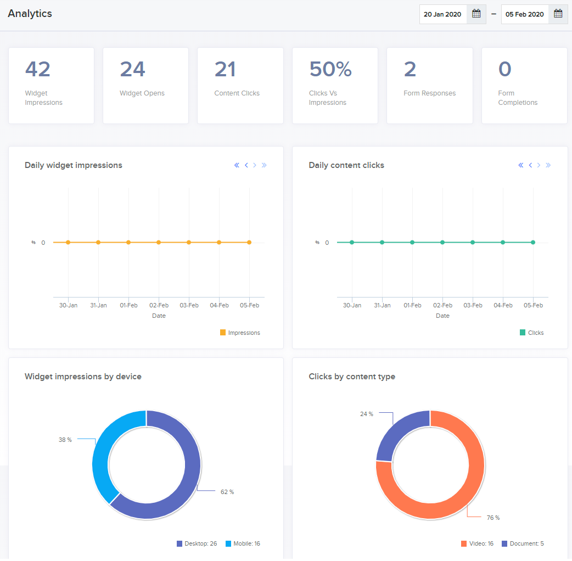The width and height of the screenshot is (572, 561).
Task: Jump to first page of daily content clicks
Action: point(521,165)
